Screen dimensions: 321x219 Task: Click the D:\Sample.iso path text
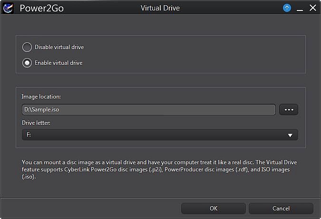(41, 109)
